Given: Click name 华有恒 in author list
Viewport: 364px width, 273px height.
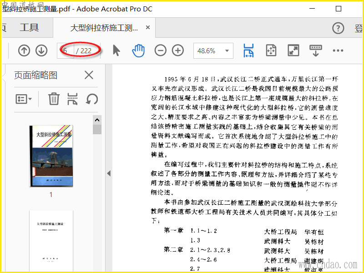Looking at the screenshot, I should 314,232.
